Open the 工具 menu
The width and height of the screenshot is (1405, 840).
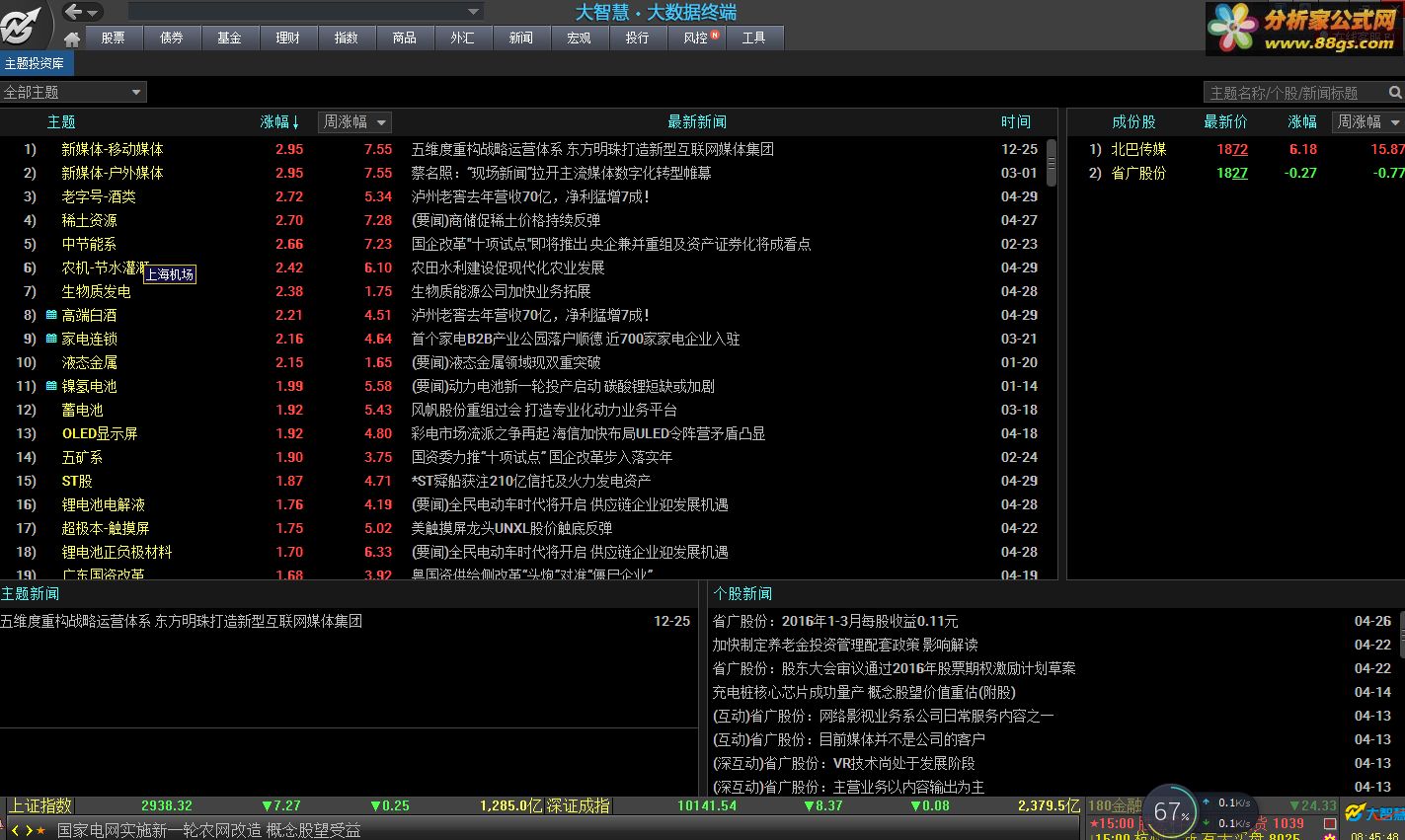(754, 38)
